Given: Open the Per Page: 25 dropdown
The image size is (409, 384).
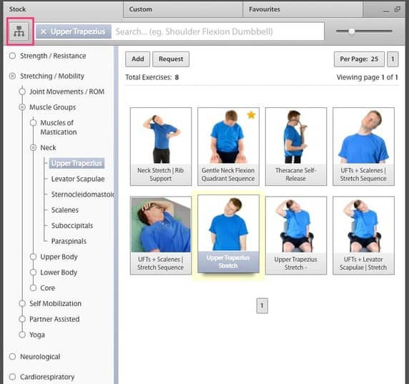Looking at the screenshot, I should click(x=359, y=59).
